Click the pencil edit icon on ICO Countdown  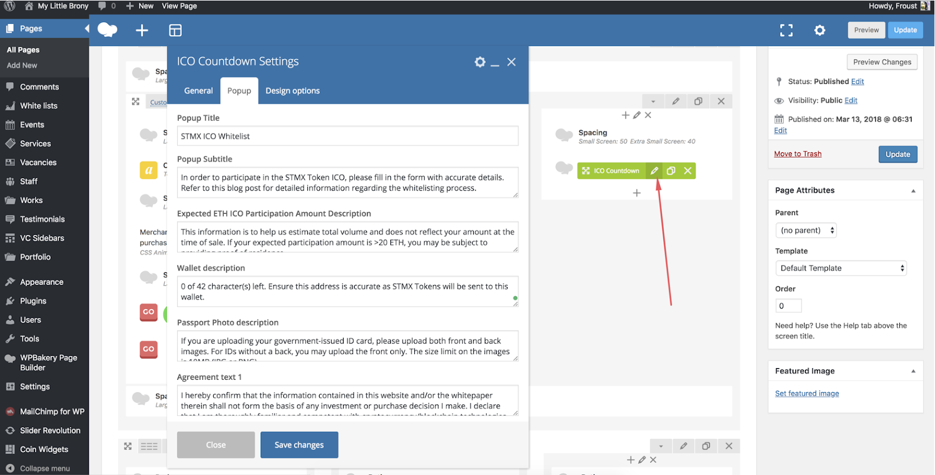tap(654, 171)
